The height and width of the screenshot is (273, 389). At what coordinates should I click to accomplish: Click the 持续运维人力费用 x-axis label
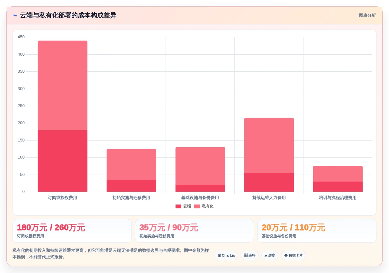click(x=269, y=198)
